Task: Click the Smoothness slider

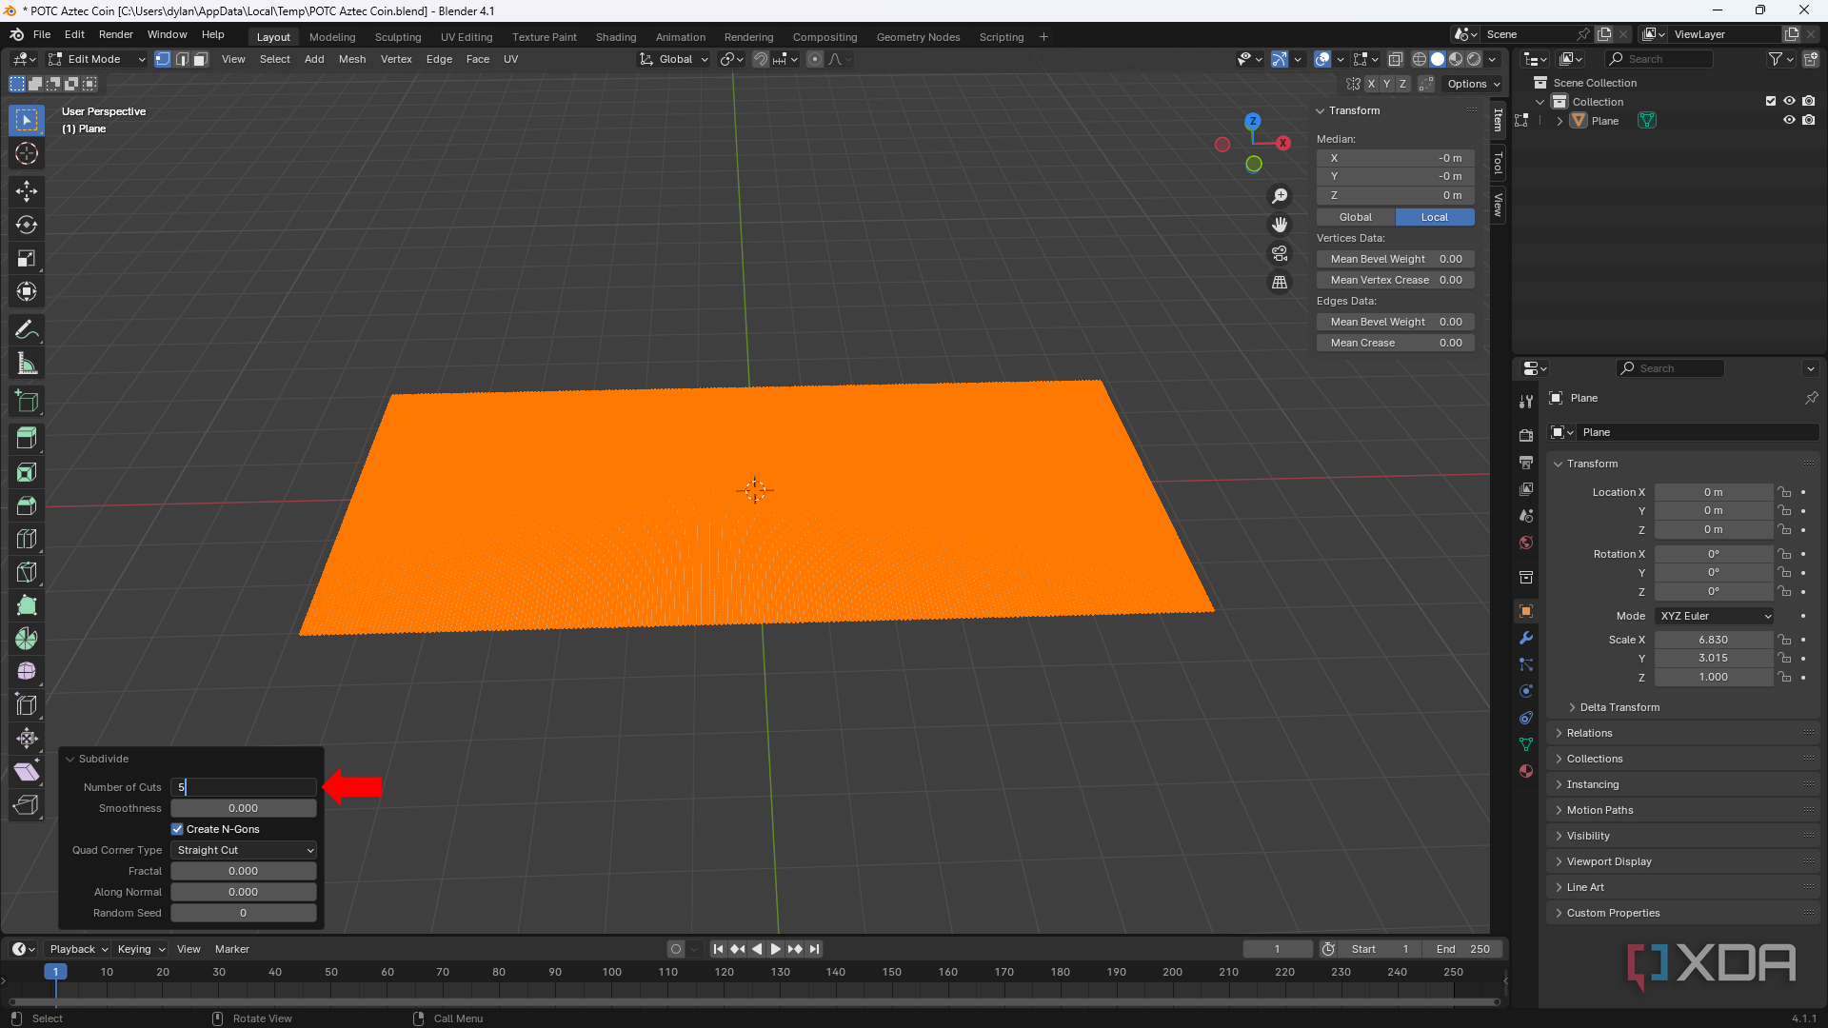Action: click(243, 807)
